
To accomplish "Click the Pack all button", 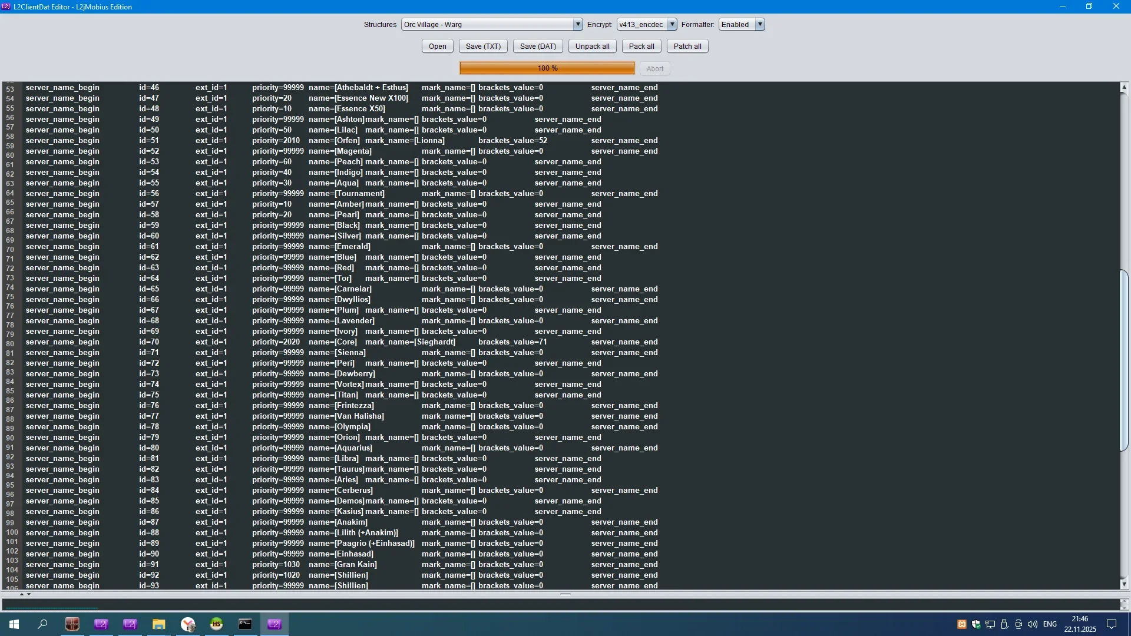I will (641, 47).
